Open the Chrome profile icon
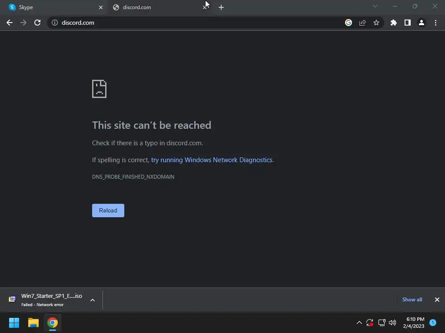Image resolution: width=445 pixels, height=333 pixels. click(x=422, y=23)
